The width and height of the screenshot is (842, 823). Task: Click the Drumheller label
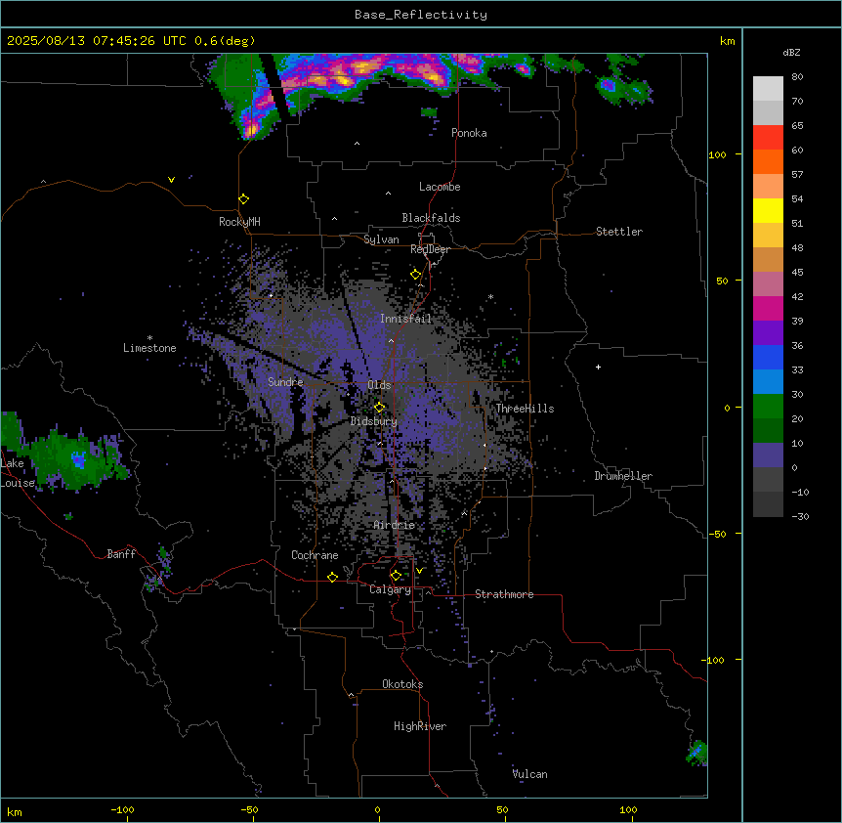pyautogui.click(x=623, y=476)
